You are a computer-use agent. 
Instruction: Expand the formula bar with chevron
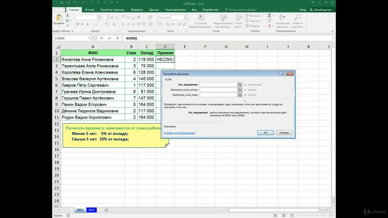333,38
